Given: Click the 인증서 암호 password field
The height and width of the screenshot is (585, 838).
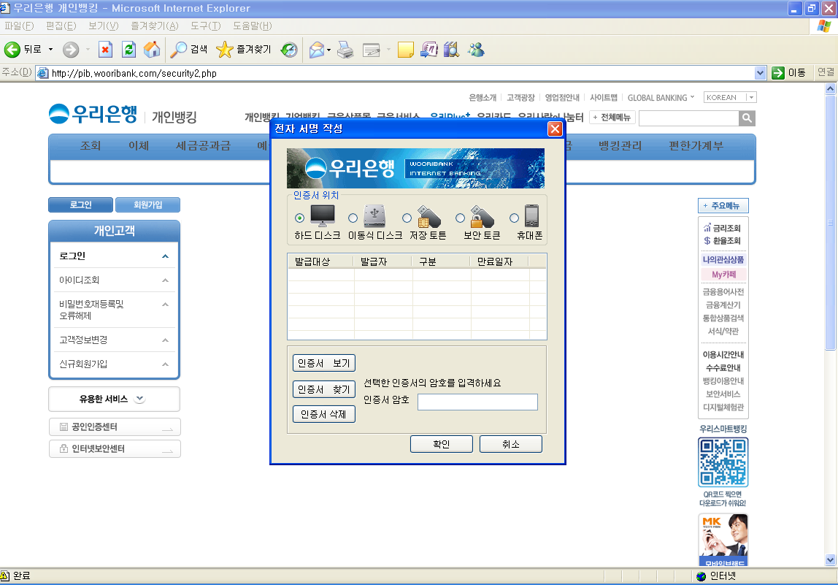Looking at the screenshot, I should click(x=477, y=402).
